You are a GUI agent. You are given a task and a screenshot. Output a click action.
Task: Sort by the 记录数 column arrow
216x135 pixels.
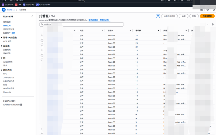[x=158, y=30]
